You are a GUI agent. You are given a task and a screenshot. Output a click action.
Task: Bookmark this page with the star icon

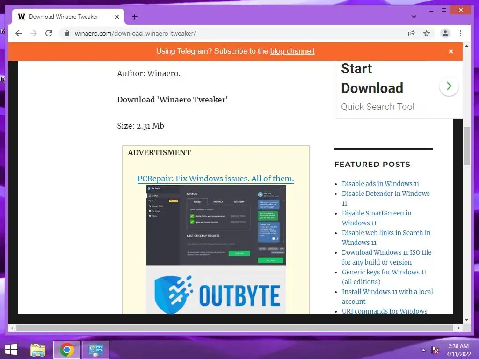tap(427, 33)
